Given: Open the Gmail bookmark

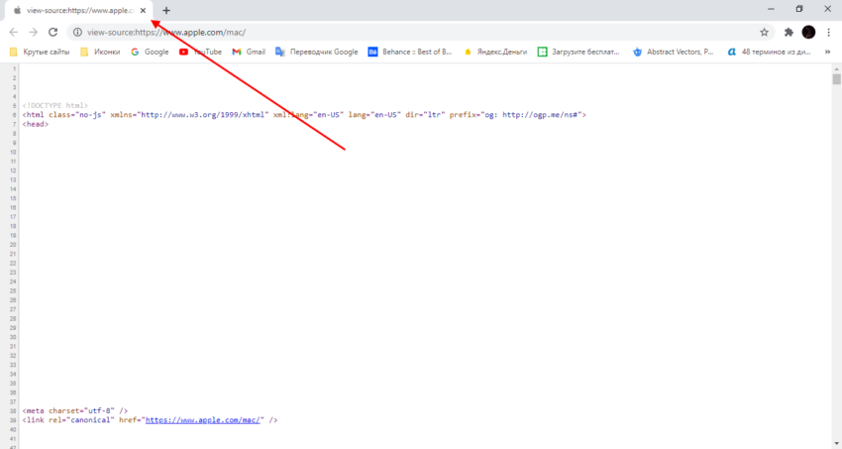Looking at the screenshot, I should point(249,52).
